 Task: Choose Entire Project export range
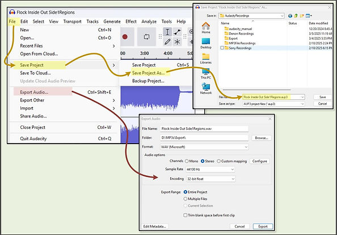pyautogui.click(x=186, y=192)
